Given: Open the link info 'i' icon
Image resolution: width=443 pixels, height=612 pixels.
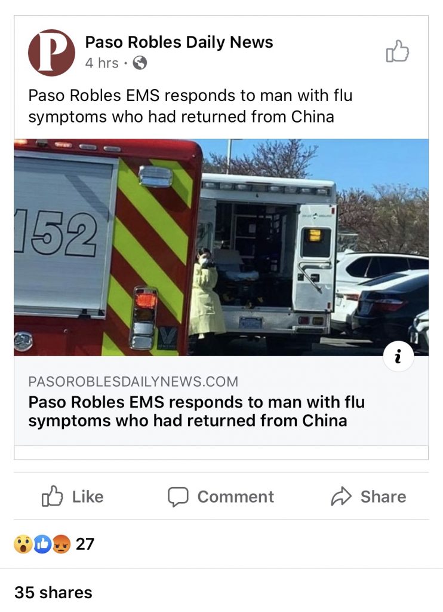Looking at the screenshot, I should 398,357.
